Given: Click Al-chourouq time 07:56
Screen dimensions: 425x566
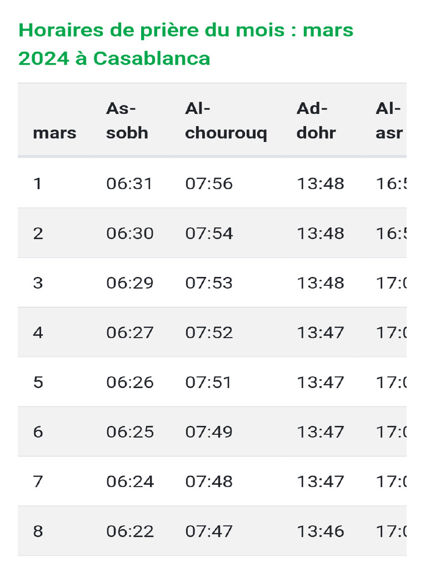Looking at the screenshot, I should 209,184.
